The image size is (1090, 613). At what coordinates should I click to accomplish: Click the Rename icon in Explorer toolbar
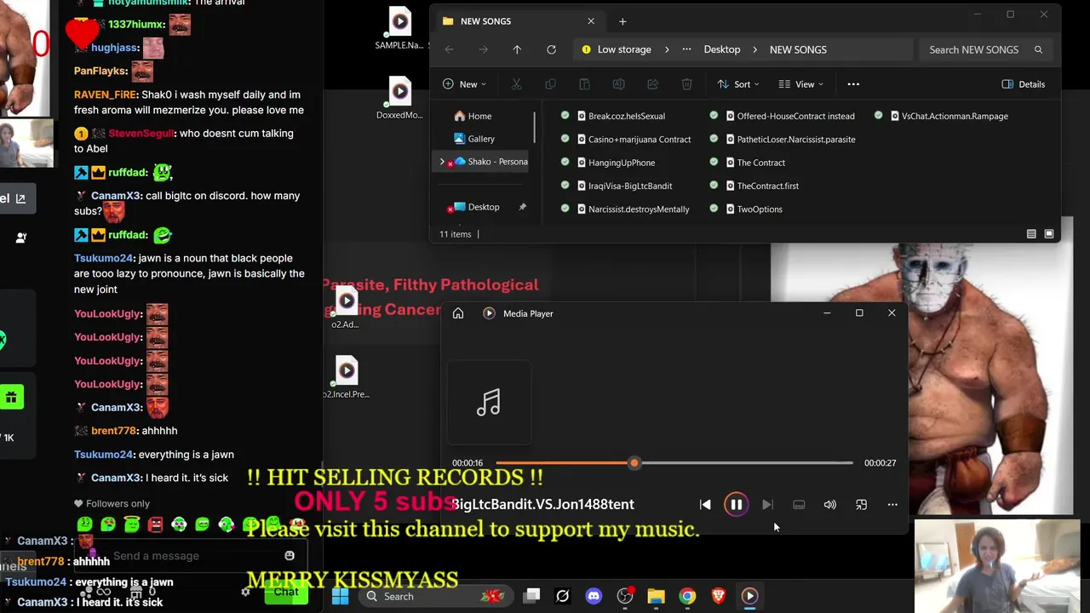click(x=618, y=84)
